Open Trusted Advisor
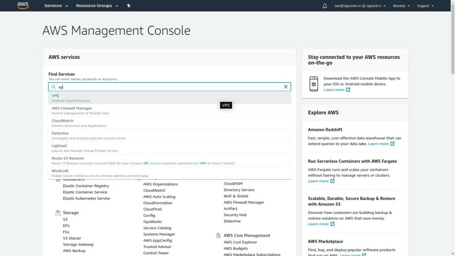Screen dimensions: 455x256 157,247
